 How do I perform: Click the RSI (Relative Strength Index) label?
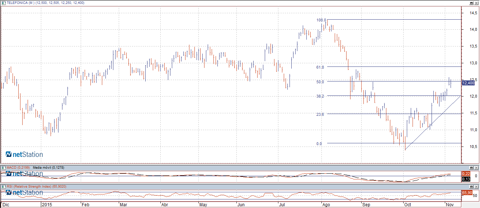29,187
